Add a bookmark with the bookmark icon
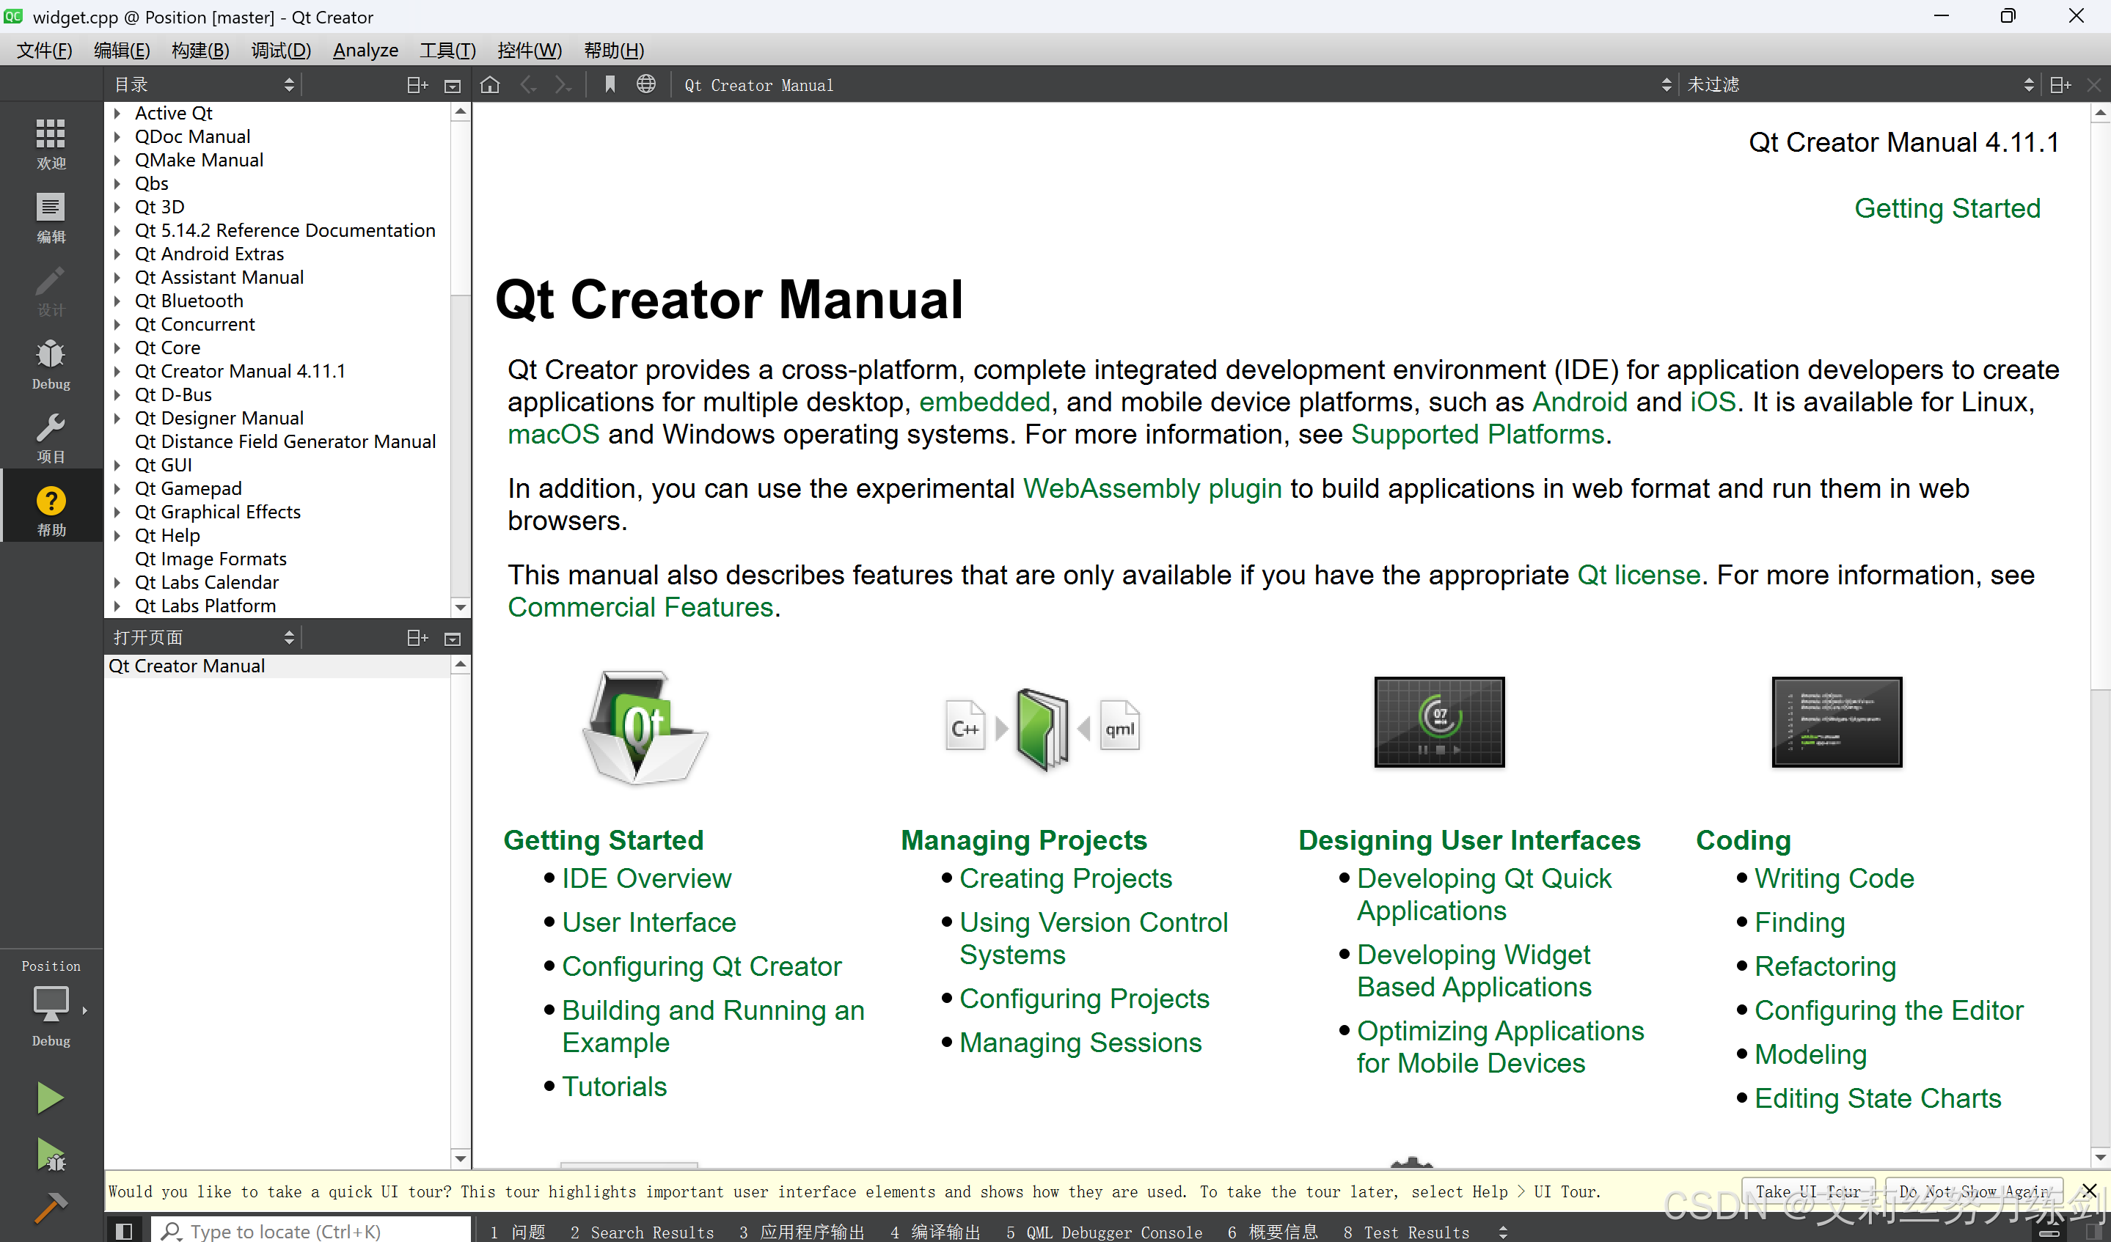This screenshot has height=1242, width=2111. coord(610,84)
